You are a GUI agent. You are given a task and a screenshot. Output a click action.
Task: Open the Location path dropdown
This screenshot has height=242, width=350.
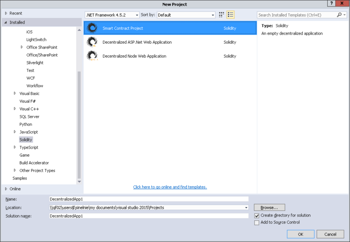point(247,207)
